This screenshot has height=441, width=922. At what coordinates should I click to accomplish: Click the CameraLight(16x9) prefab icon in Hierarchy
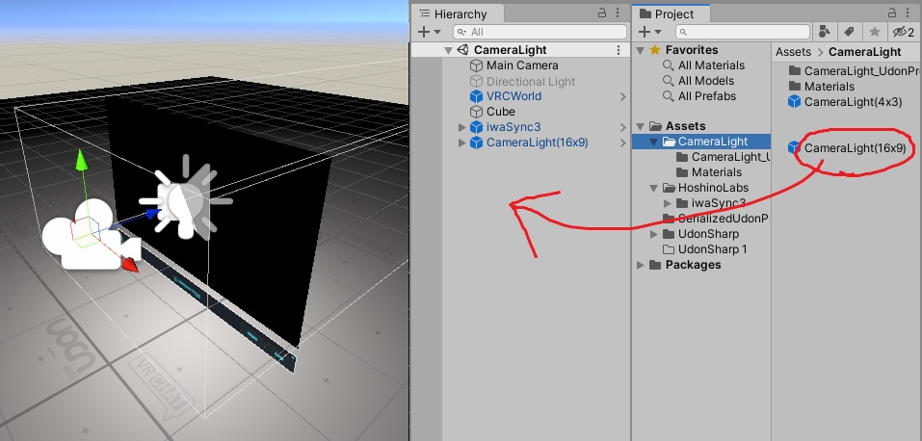pyautogui.click(x=476, y=143)
